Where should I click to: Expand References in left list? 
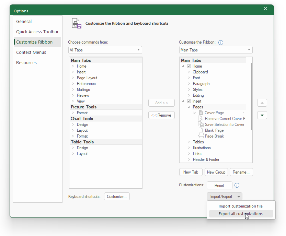coord(72,84)
